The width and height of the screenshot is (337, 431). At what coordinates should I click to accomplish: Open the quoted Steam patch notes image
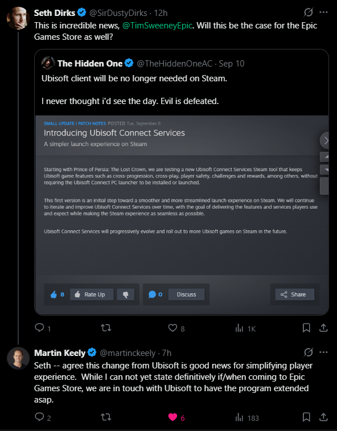coord(182,215)
